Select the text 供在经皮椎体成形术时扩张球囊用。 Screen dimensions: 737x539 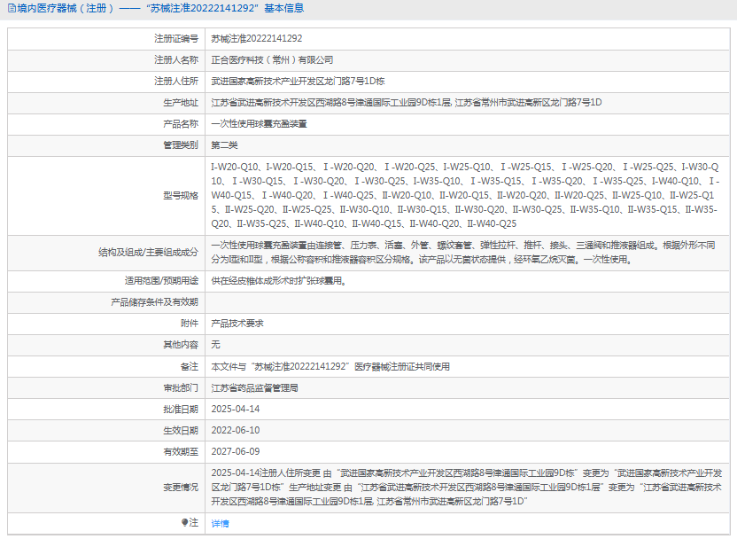point(279,281)
